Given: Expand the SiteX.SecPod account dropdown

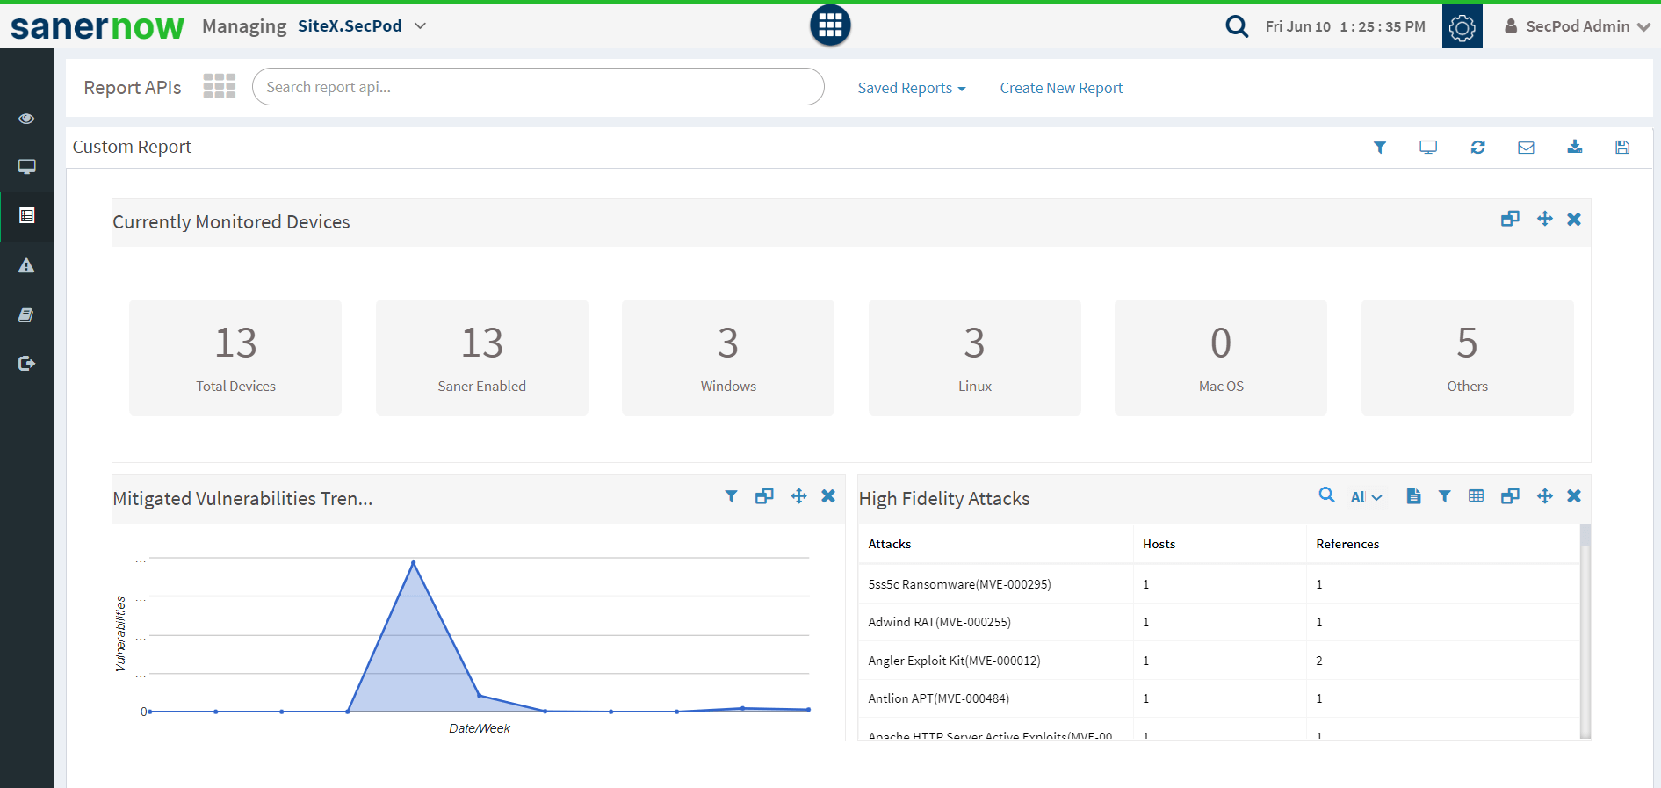Looking at the screenshot, I should tap(362, 26).
